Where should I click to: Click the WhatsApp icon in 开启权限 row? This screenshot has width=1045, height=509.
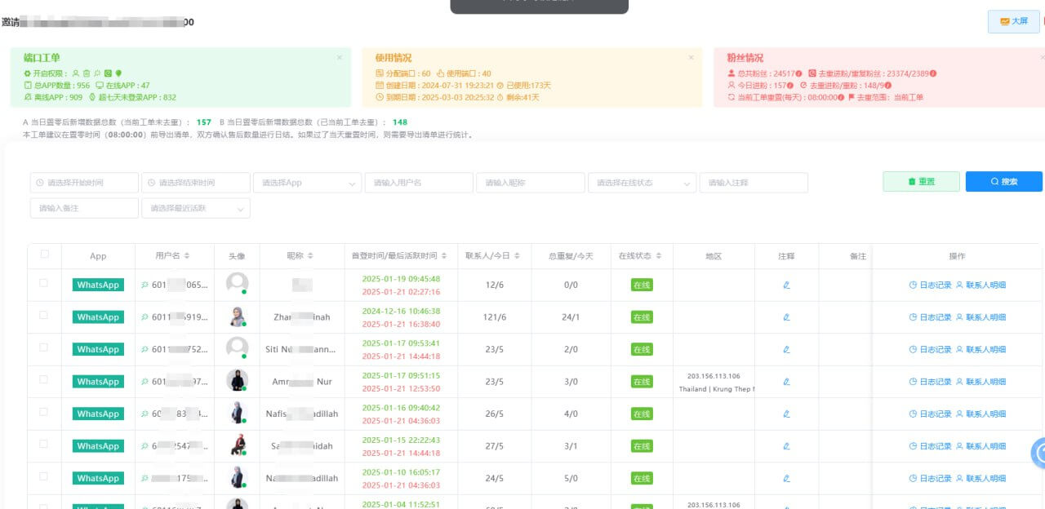click(x=108, y=73)
